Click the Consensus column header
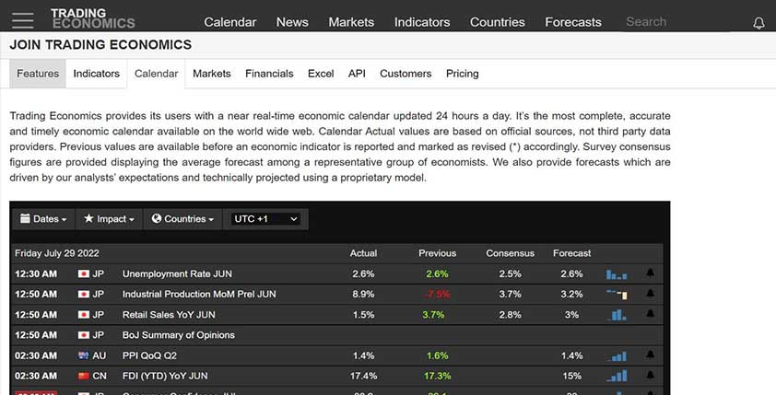The width and height of the screenshot is (776, 395). coord(511,253)
